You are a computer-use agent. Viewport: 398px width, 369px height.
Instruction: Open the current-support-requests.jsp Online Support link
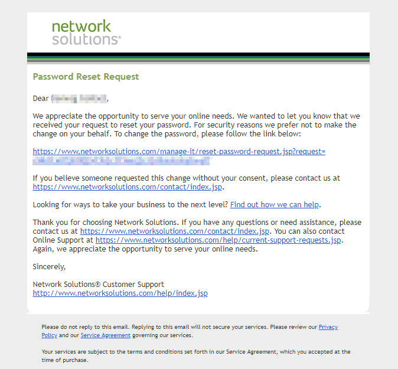pos(219,240)
